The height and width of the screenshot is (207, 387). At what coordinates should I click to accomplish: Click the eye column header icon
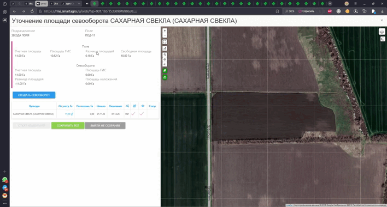[143, 106]
